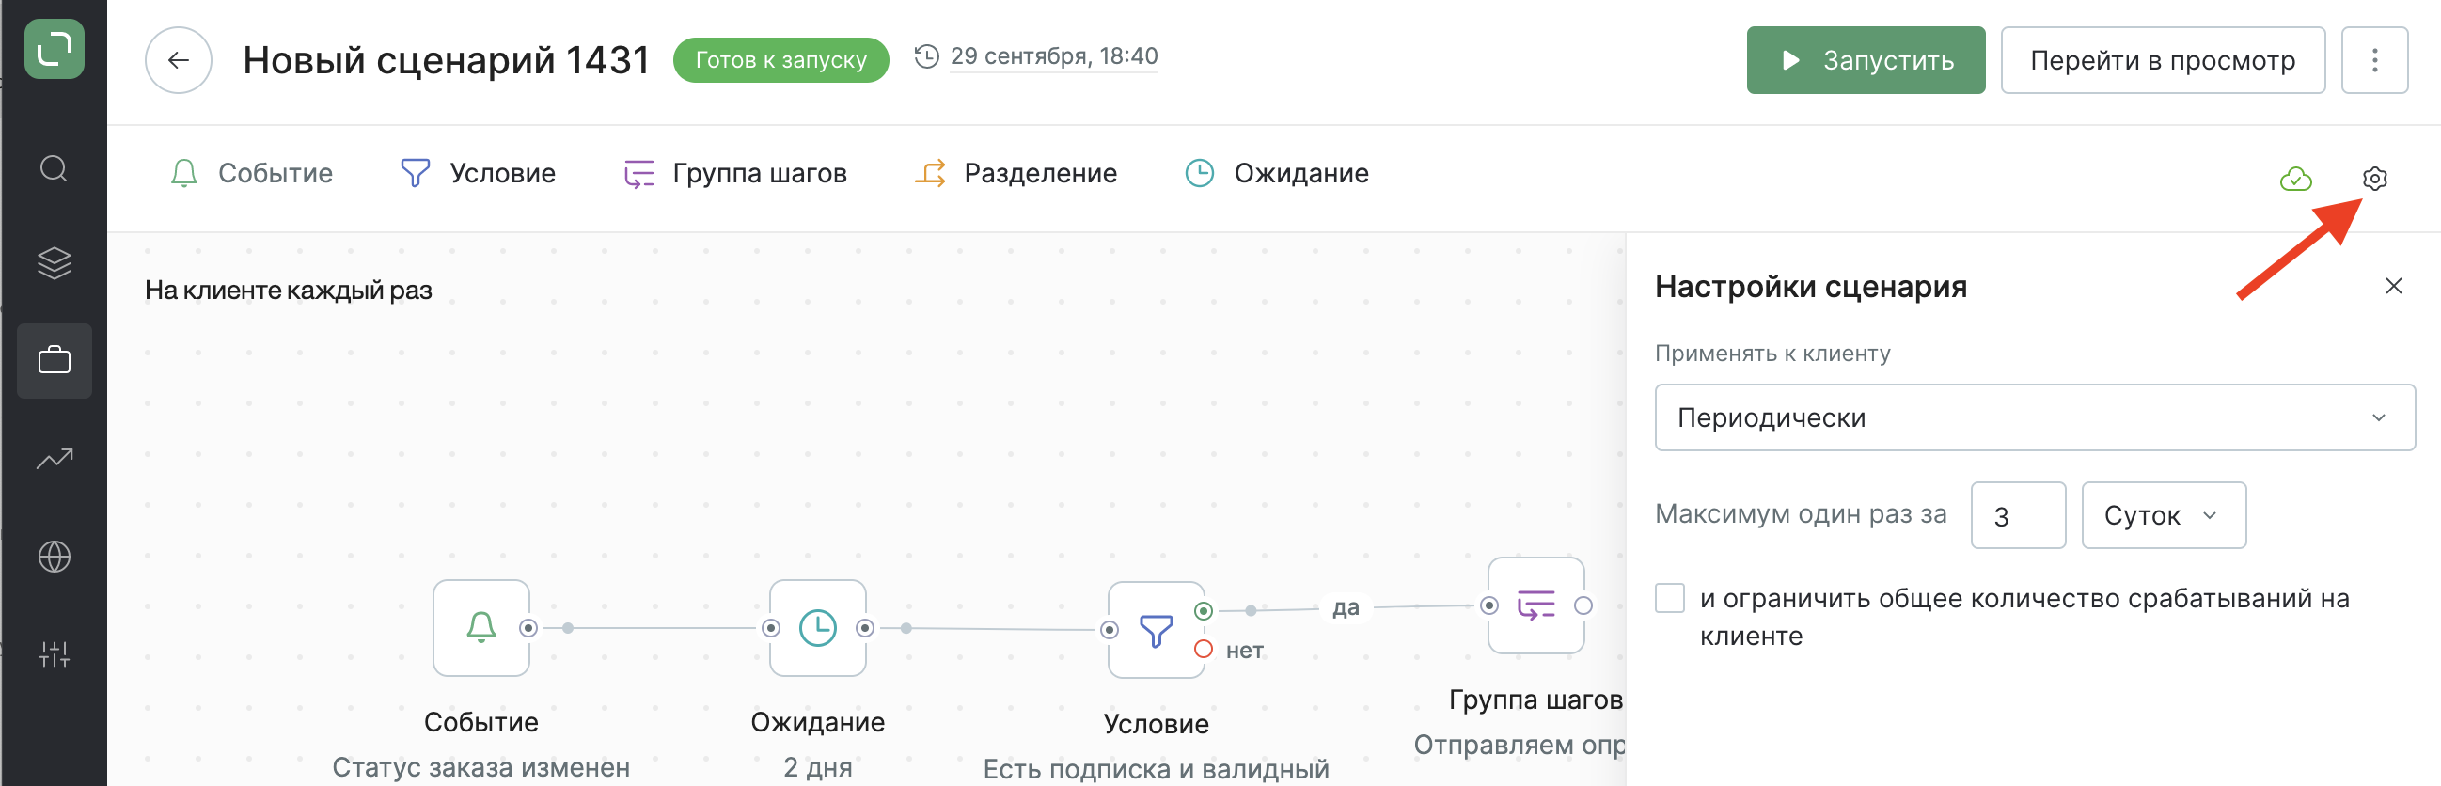Viewport: 2441px width, 786px height.
Task: Open the 29 сентября, 18:40 history link
Action: pos(1054,55)
